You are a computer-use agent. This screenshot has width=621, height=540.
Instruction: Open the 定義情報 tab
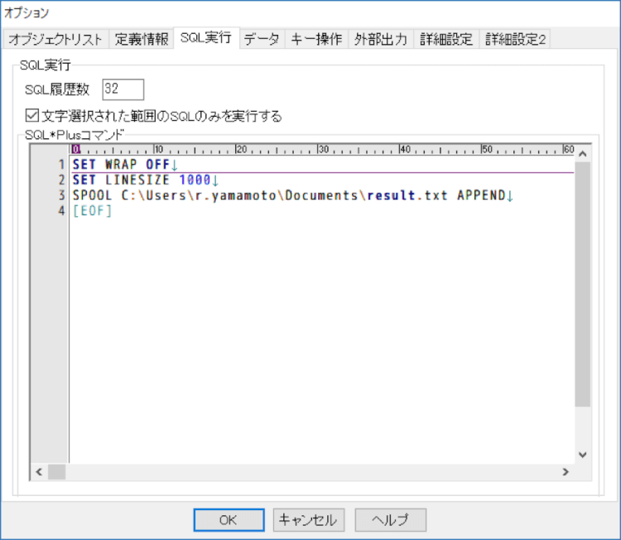point(141,39)
